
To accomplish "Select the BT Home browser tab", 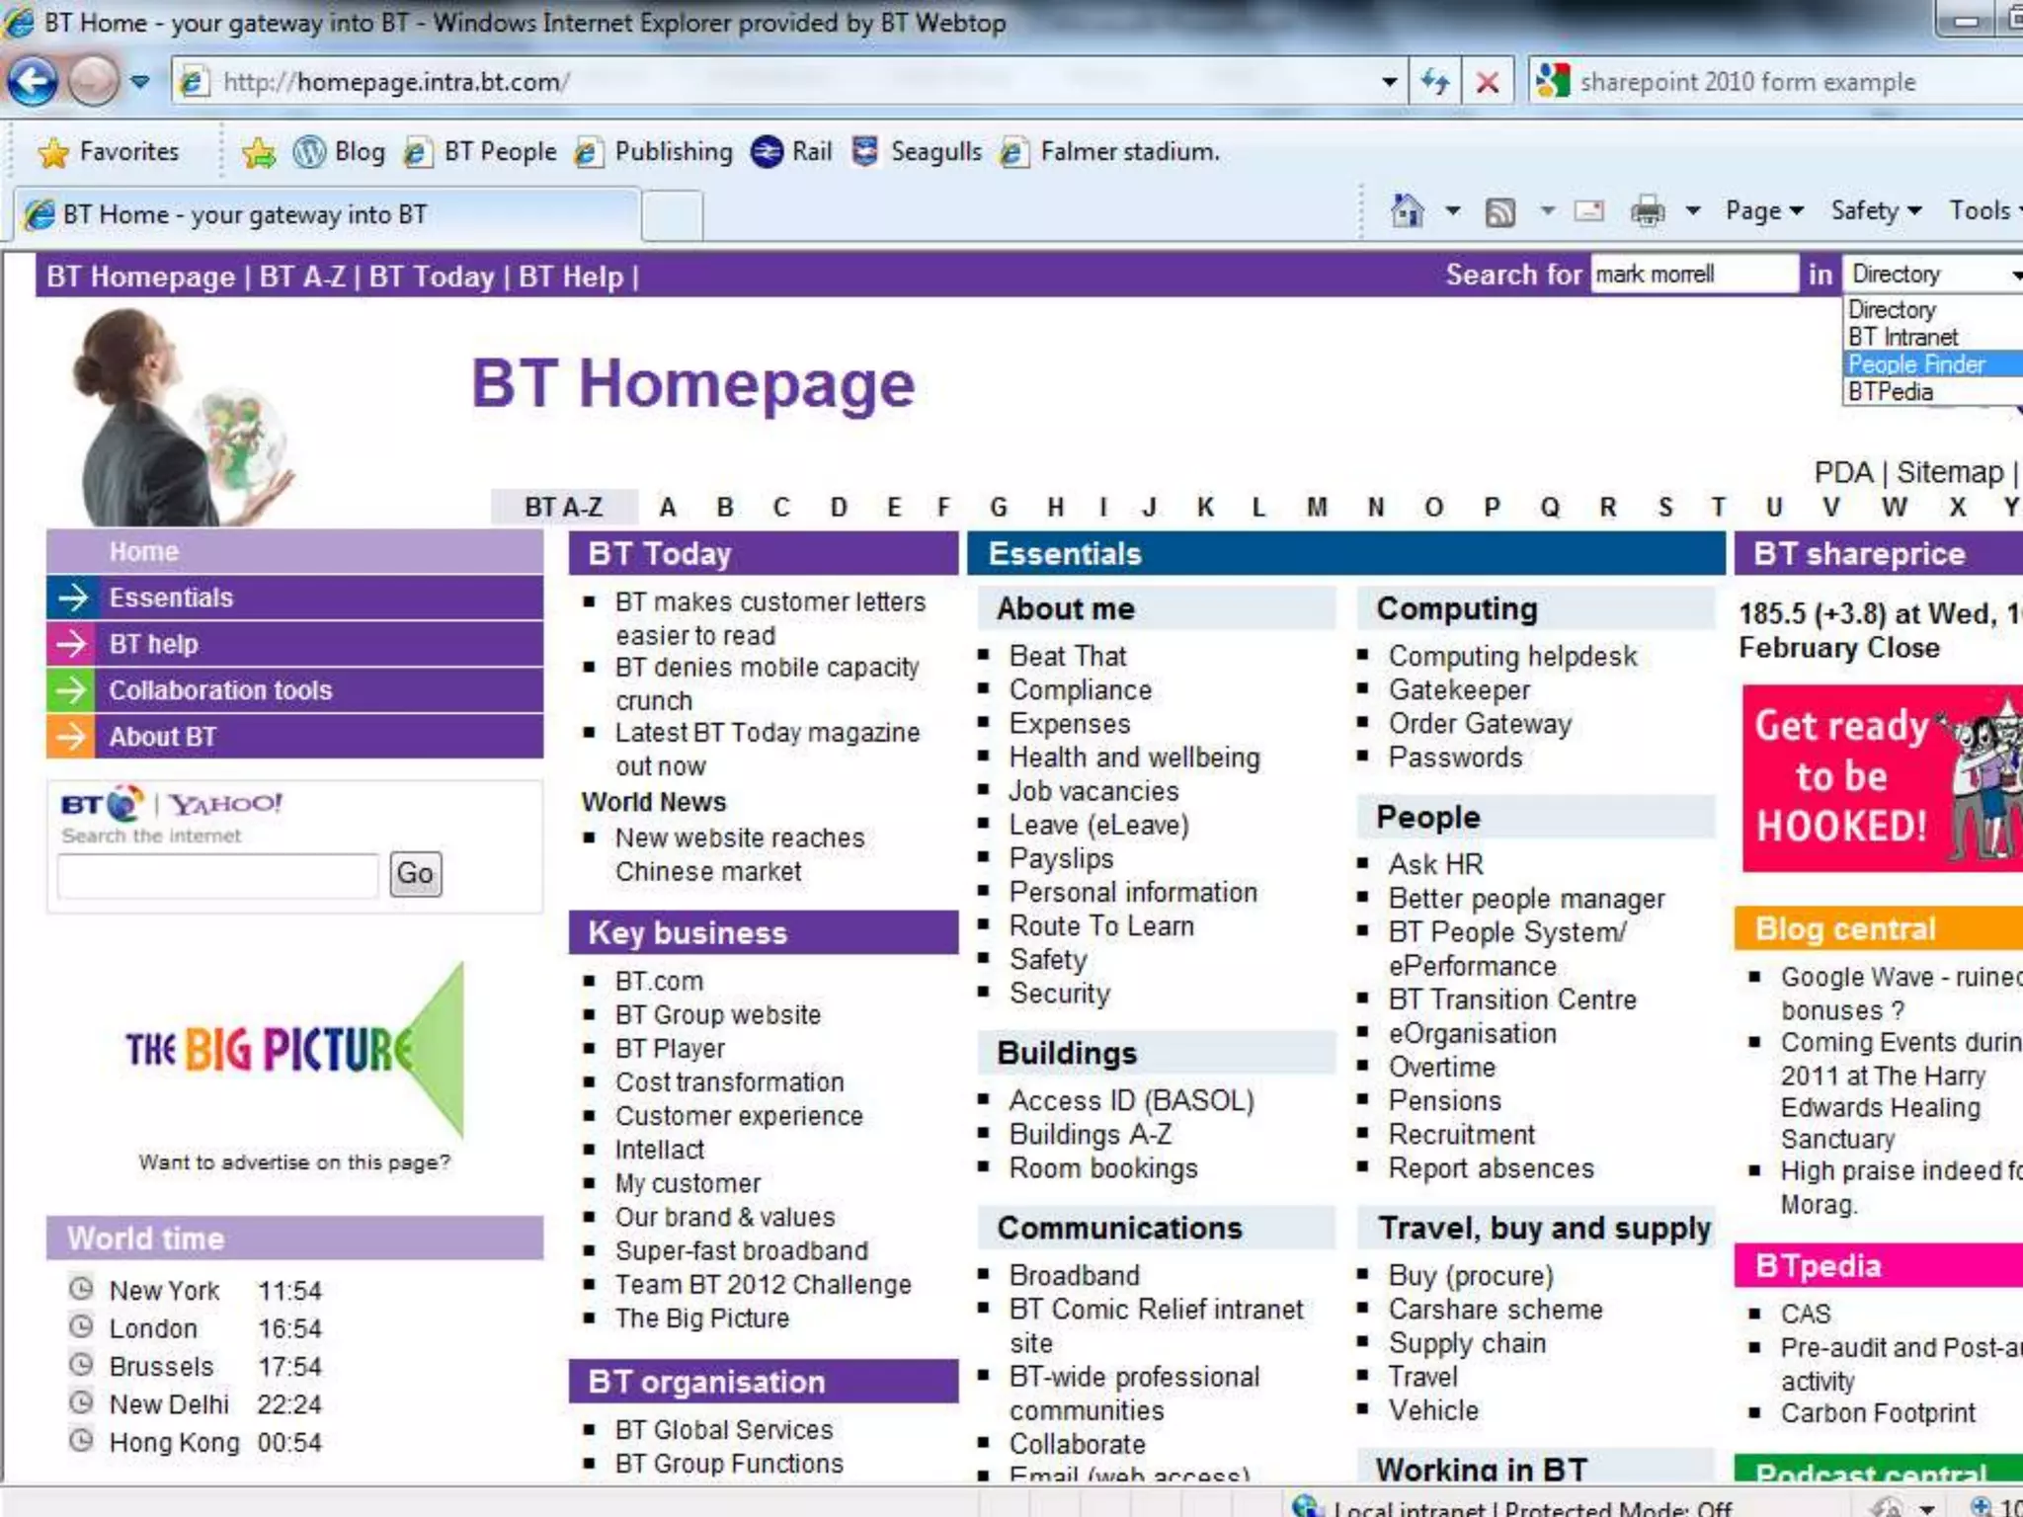I will [326, 214].
